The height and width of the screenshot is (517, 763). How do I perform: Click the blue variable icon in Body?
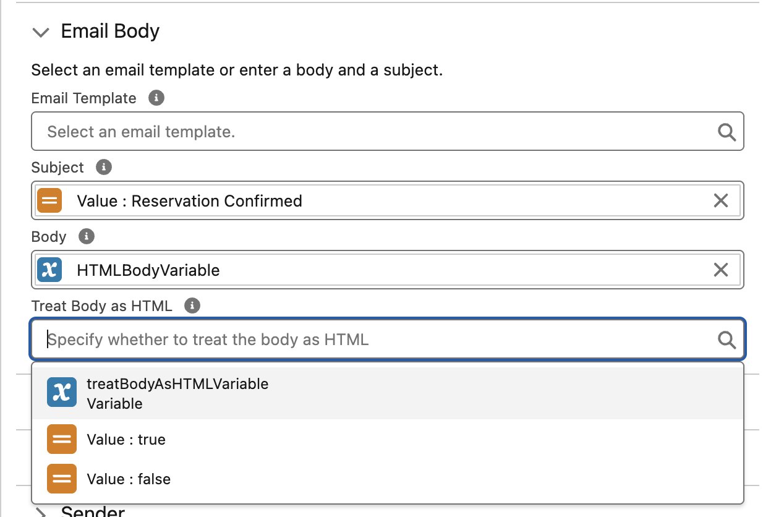coord(49,270)
